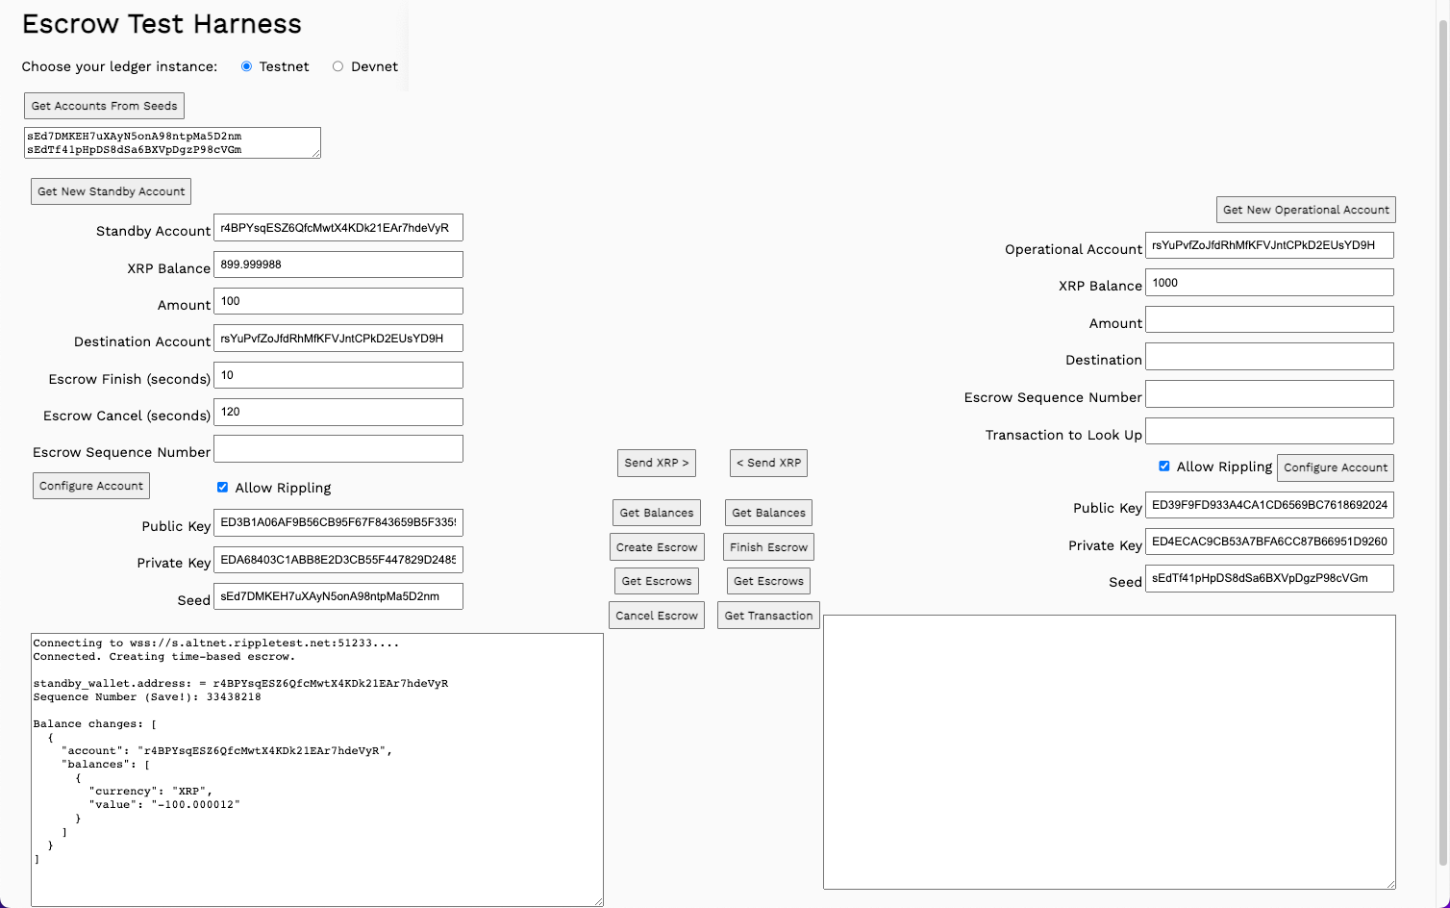Viewport: 1450px width, 908px height.
Task: Click the Transaction to Look Up field
Action: click(x=1268, y=431)
